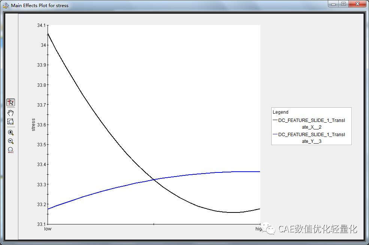This screenshot has width=369, height=245.
Task: Click the blue line legend swatch
Action: (x=275, y=134)
